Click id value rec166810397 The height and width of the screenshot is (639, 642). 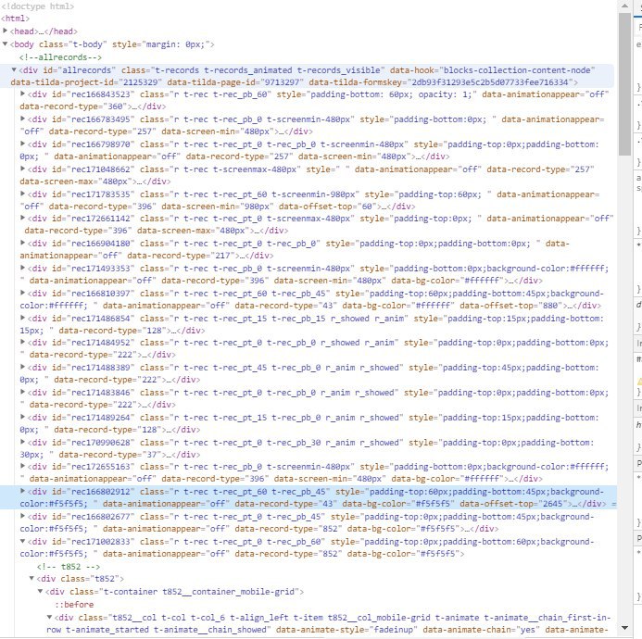click(x=101, y=294)
